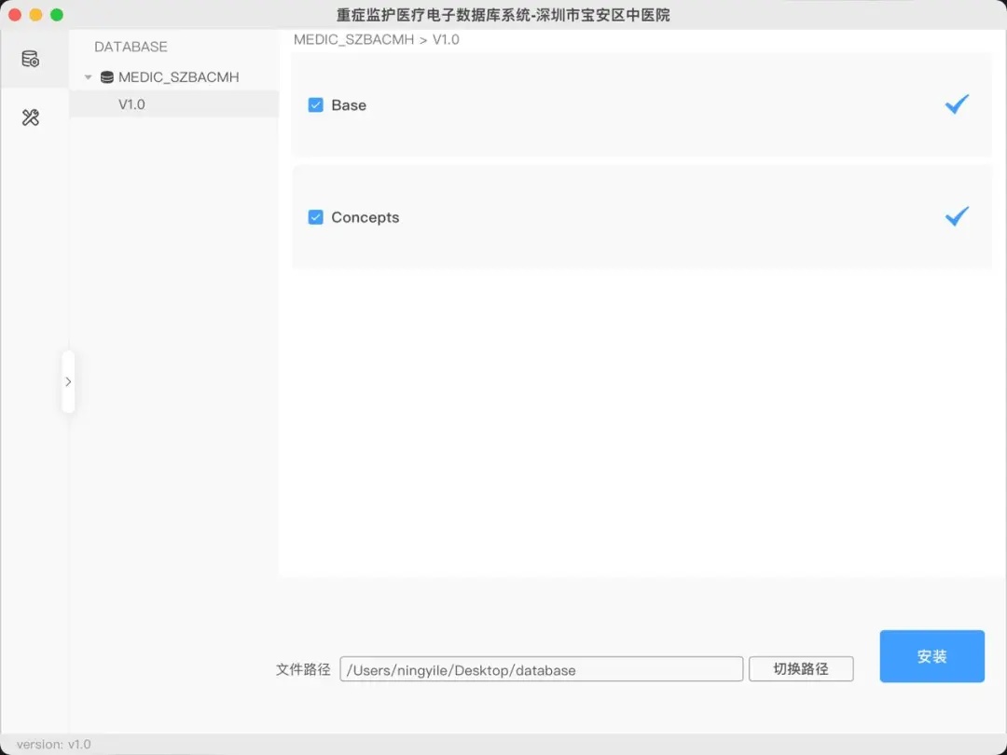Select the V1.0 version tree item
This screenshot has height=755, width=1007.
[x=174, y=104]
